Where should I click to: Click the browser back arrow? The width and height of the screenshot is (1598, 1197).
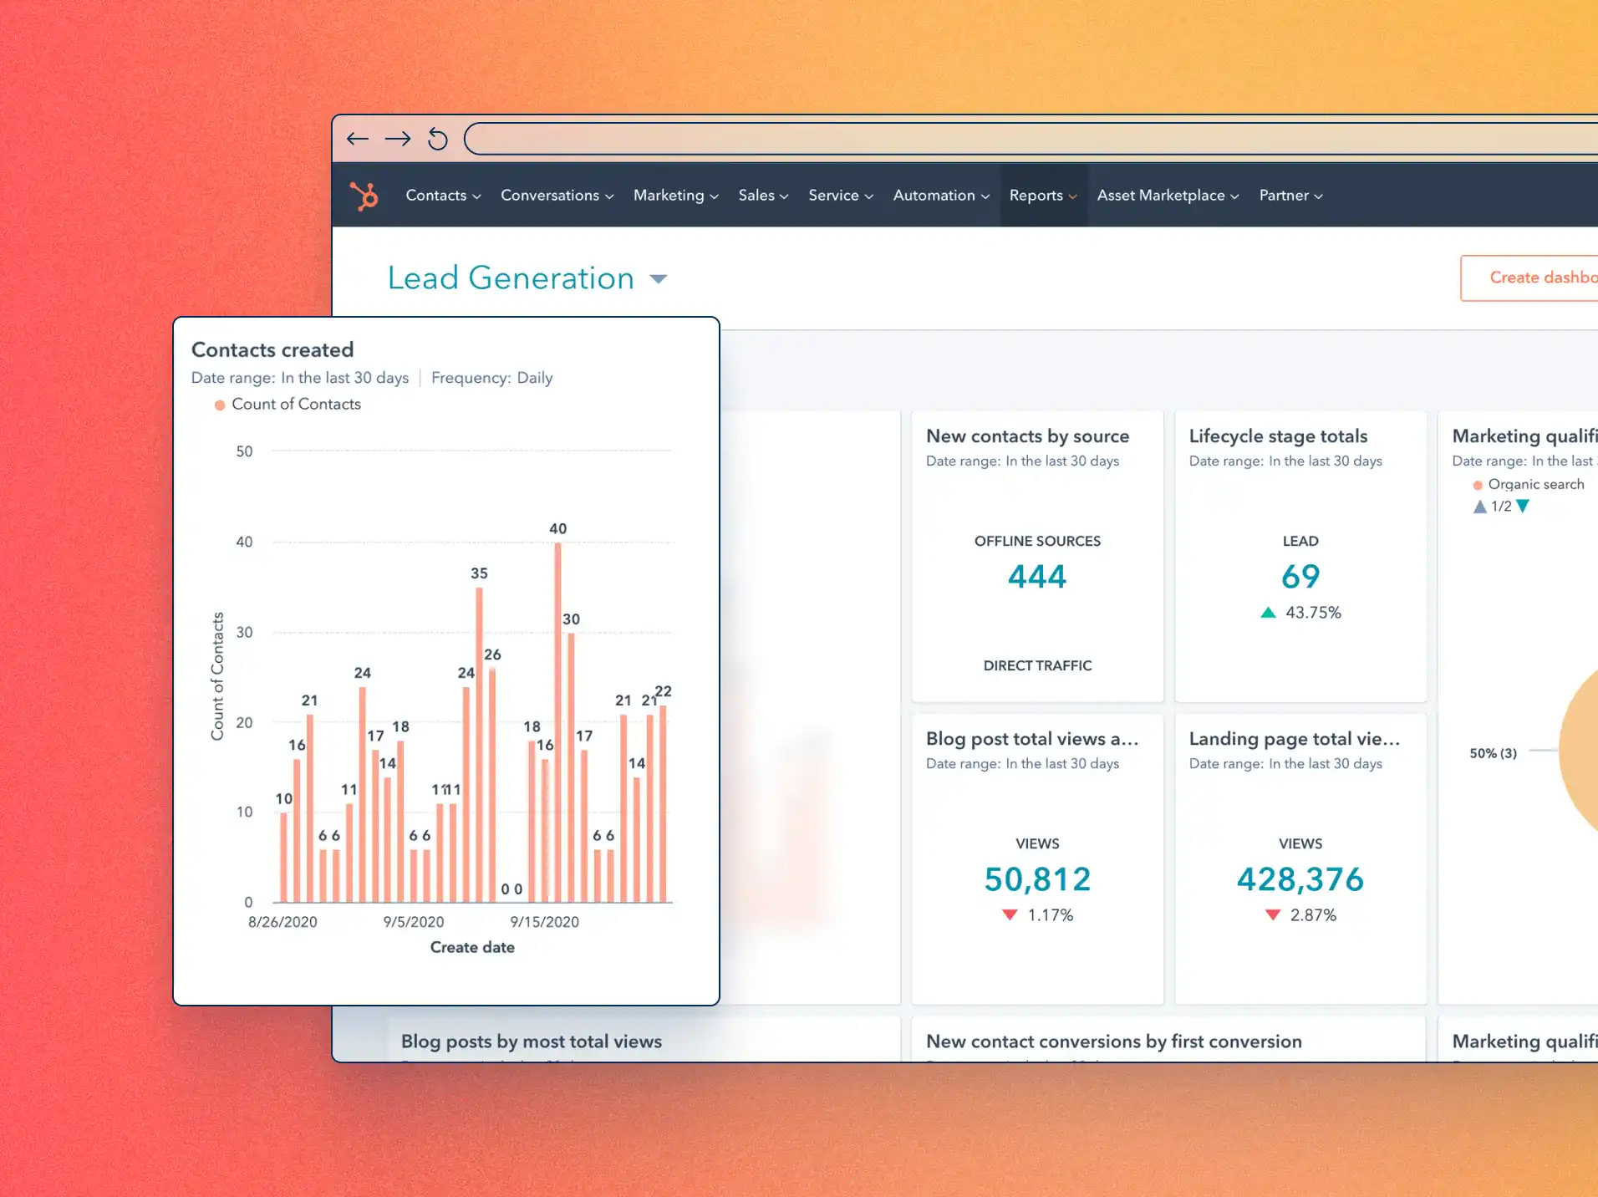(x=358, y=139)
